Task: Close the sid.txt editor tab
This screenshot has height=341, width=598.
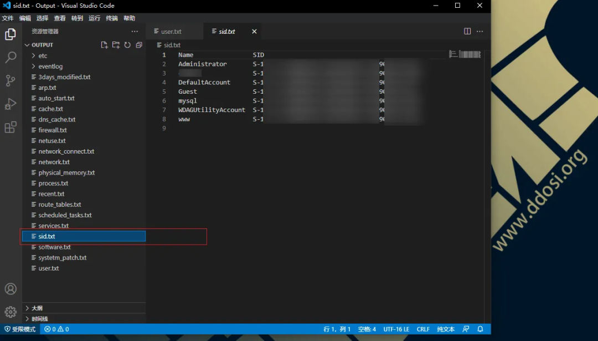Action: pyautogui.click(x=254, y=31)
